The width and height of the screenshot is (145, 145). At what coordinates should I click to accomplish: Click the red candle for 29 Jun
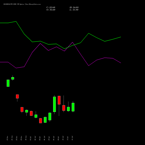tap(22, 109)
